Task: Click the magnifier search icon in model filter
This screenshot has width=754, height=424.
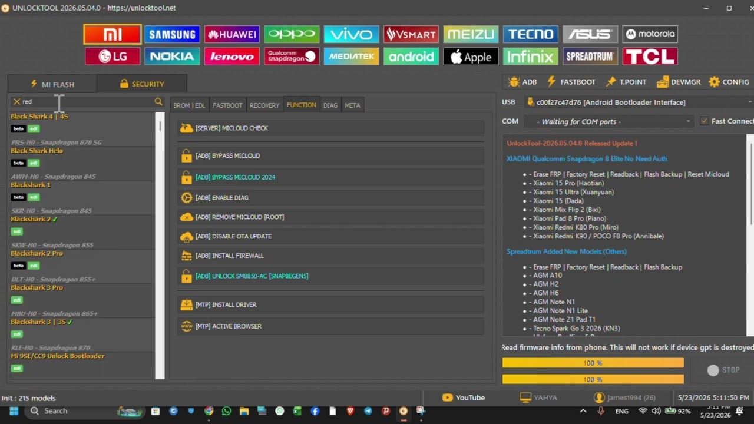Action: pyautogui.click(x=158, y=102)
